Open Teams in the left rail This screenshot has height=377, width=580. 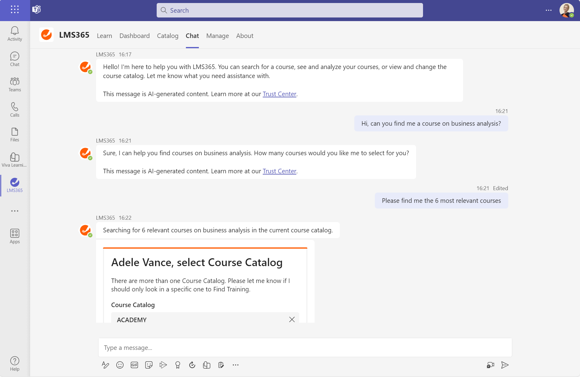point(15,84)
